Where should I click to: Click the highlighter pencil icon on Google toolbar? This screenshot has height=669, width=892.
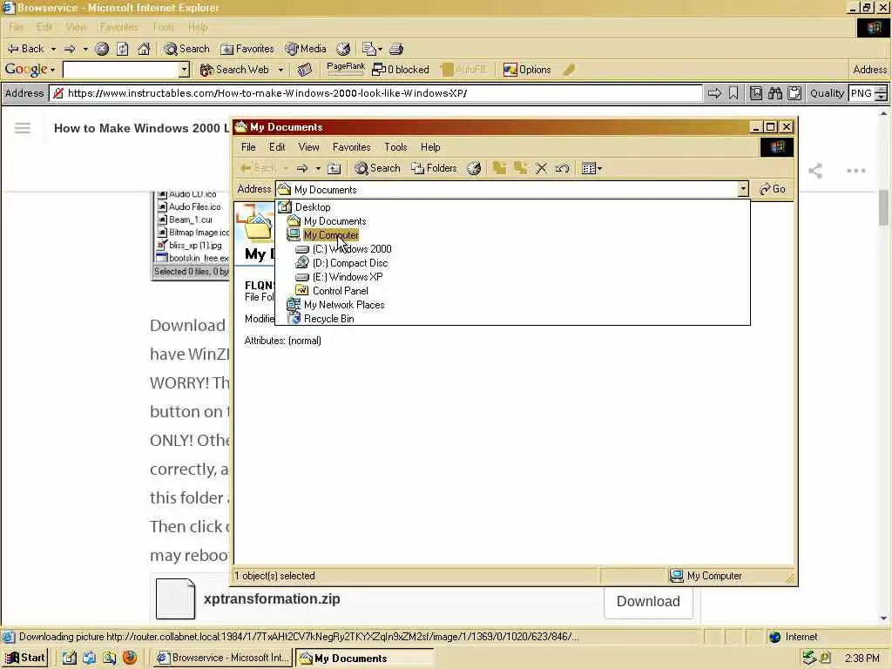569,70
